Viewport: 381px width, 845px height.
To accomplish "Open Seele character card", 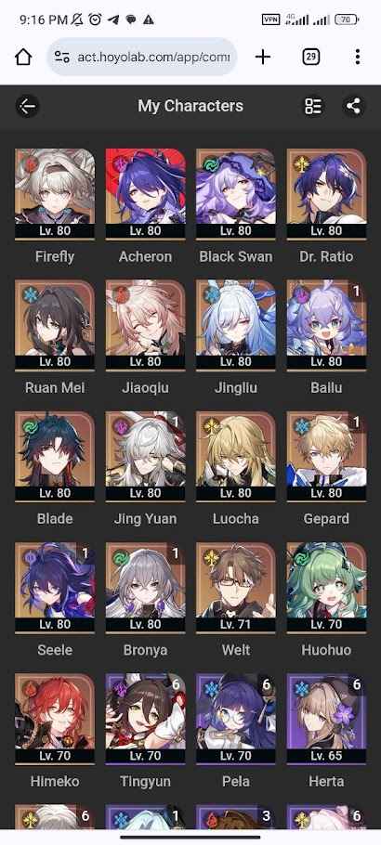I will pyautogui.click(x=55, y=588).
